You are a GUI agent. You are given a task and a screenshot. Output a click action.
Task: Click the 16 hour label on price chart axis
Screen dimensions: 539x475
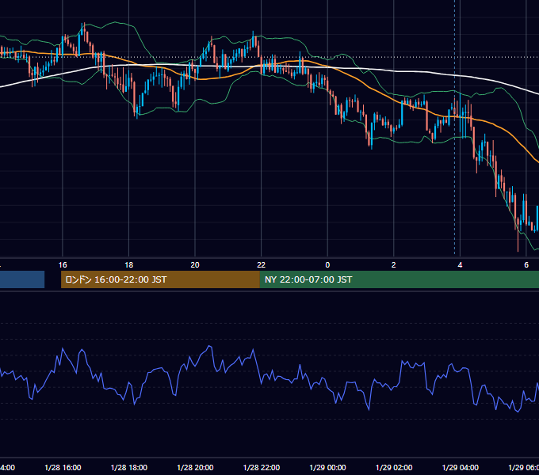coord(63,265)
